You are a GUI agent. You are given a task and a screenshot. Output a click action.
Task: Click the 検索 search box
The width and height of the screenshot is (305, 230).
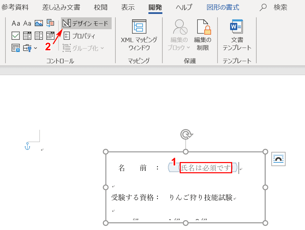(280, 7)
